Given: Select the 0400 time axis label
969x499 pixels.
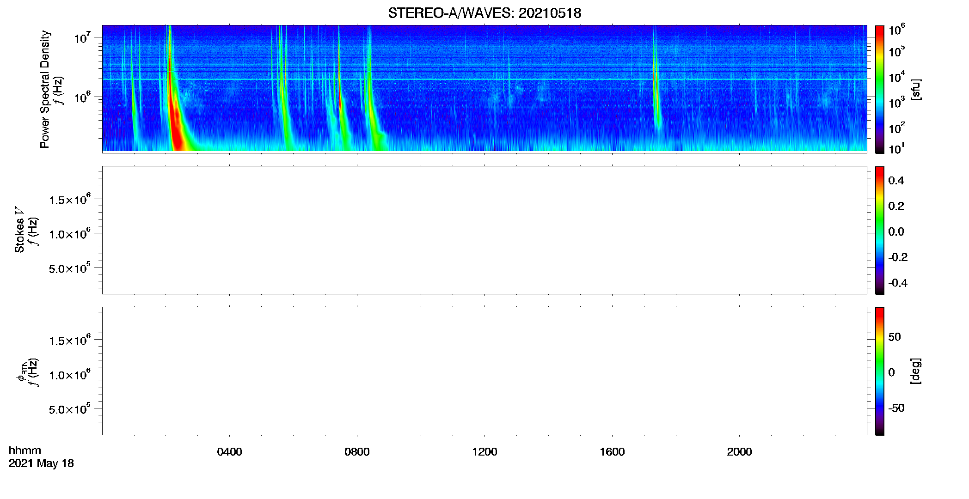Looking at the screenshot, I should (230, 452).
